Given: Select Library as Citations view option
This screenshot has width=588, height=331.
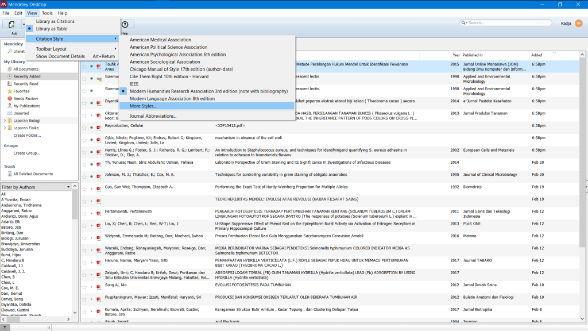Looking at the screenshot, I should pyautogui.click(x=55, y=21).
